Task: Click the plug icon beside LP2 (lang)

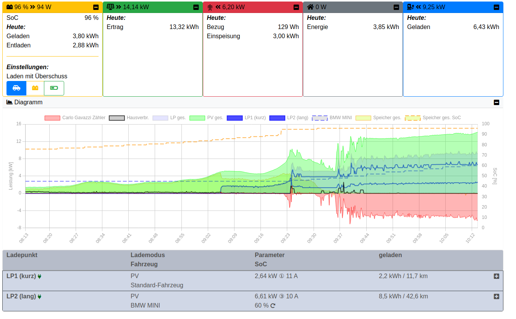Action: [39, 296]
